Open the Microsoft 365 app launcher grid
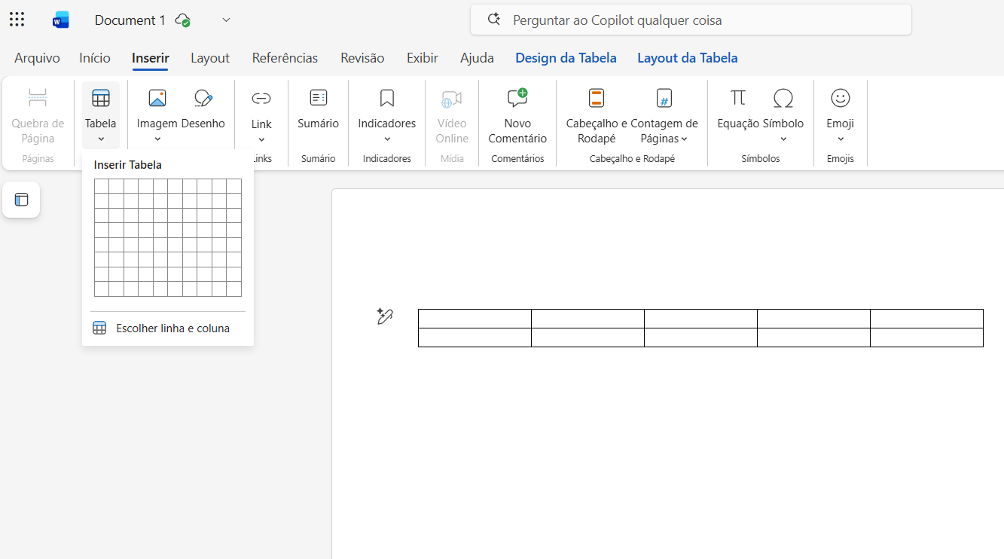The width and height of the screenshot is (1004, 559). (x=17, y=20)
